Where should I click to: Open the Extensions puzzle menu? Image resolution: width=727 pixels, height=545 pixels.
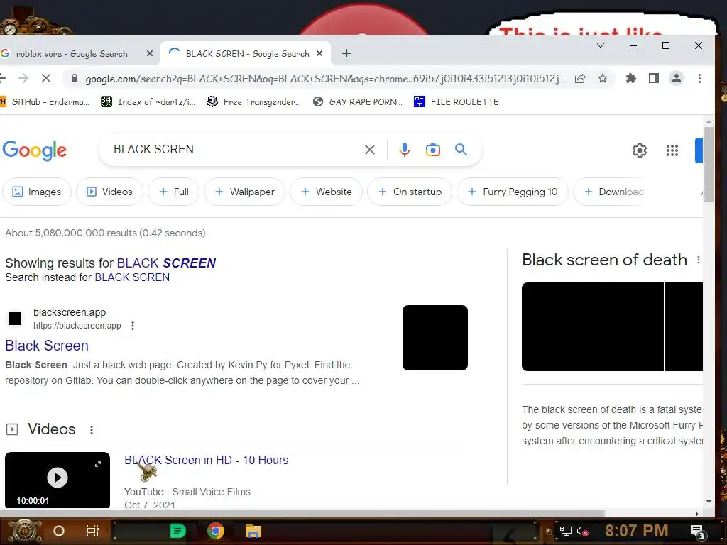point(630,78)
